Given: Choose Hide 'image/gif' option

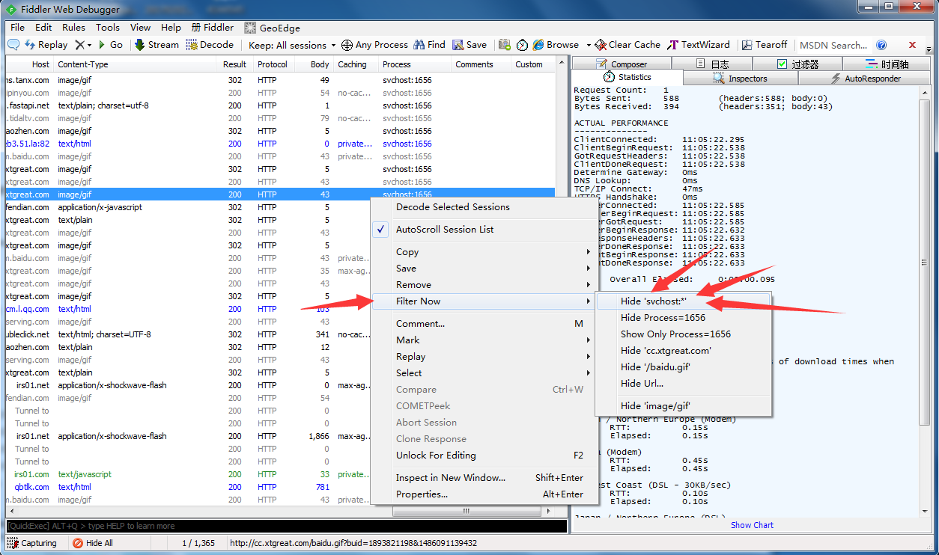Looking at the screenshot, I should (682, 406).
